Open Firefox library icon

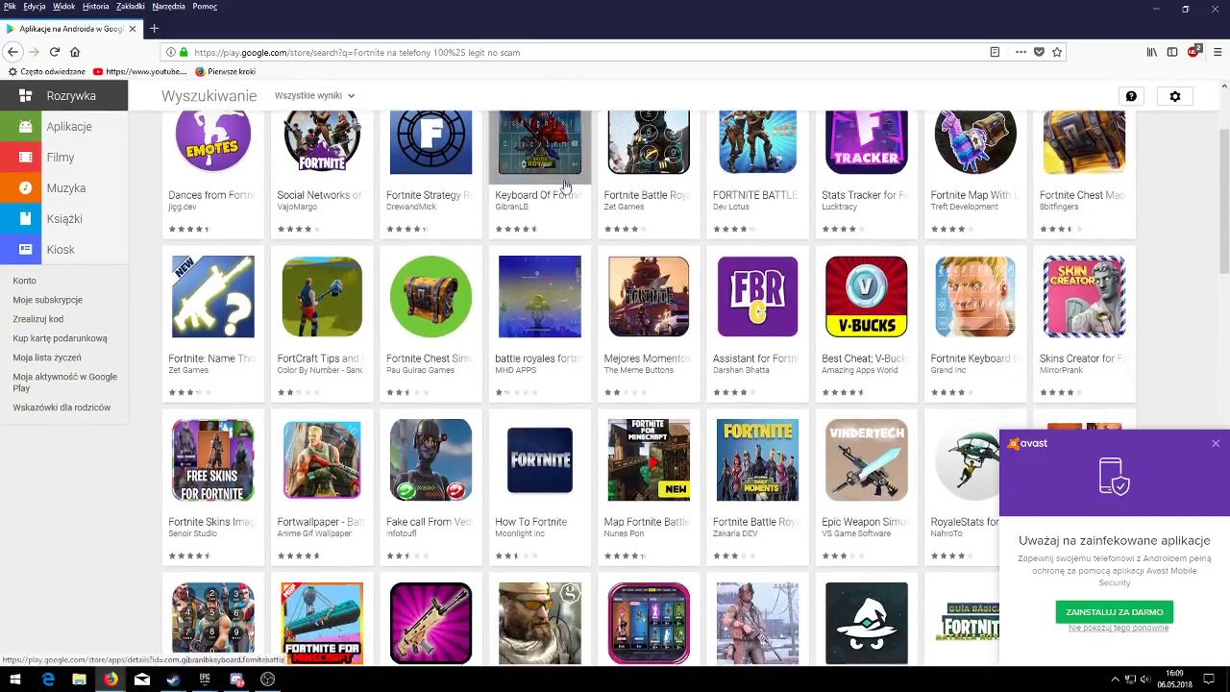click(1152, 52)
